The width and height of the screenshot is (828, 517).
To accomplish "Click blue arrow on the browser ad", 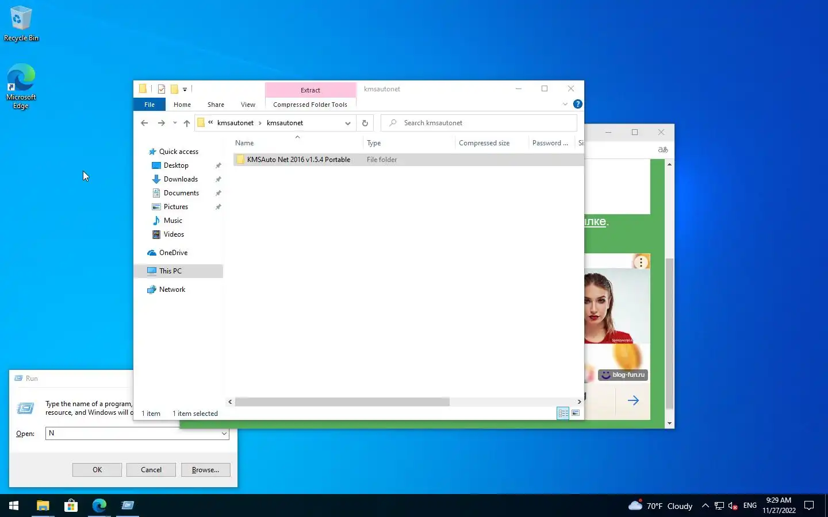I will 633,400.
